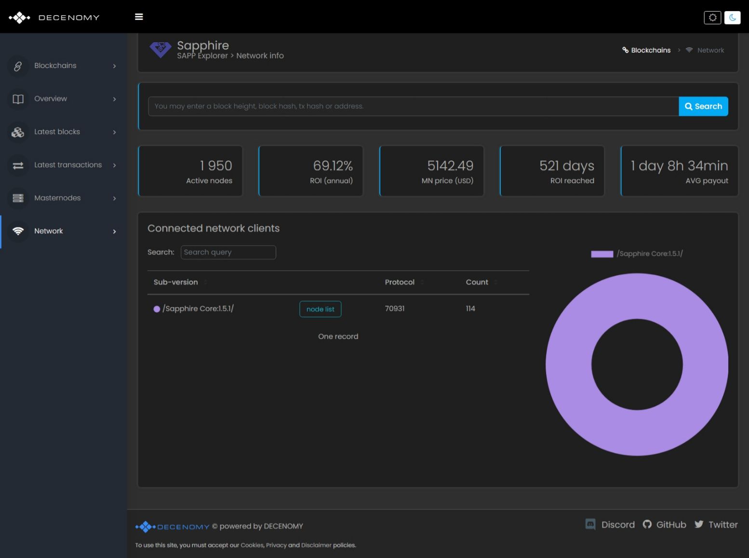The image size is (749, 558).
Task: Toggle the hamburger sidebar menu
Action: [x=139, y=17]
